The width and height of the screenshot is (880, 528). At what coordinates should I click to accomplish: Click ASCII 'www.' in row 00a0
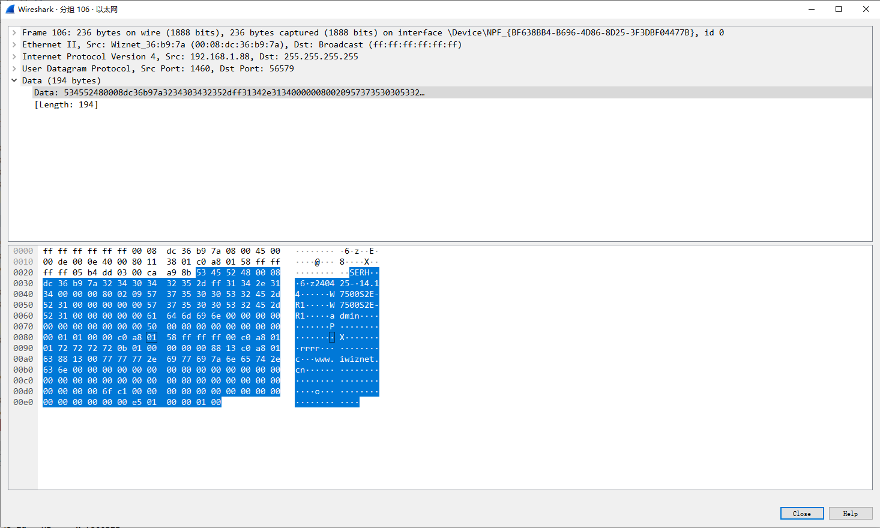pyautogui.click(x=325, y=359)
